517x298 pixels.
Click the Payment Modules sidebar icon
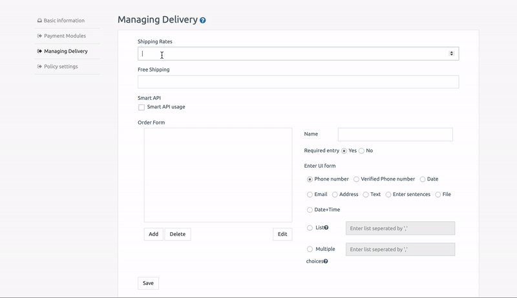[x=40, y=36]
